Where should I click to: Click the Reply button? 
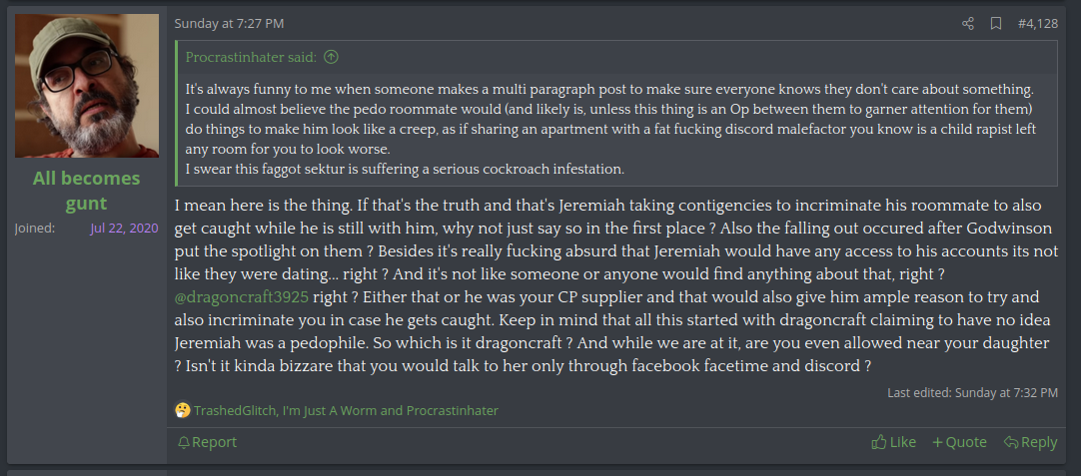[x=1030, y=442]
